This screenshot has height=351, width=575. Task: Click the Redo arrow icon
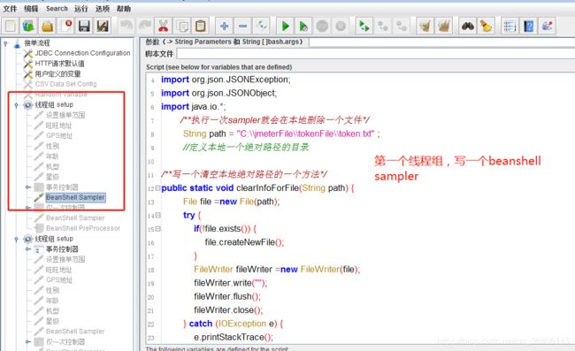145,26
